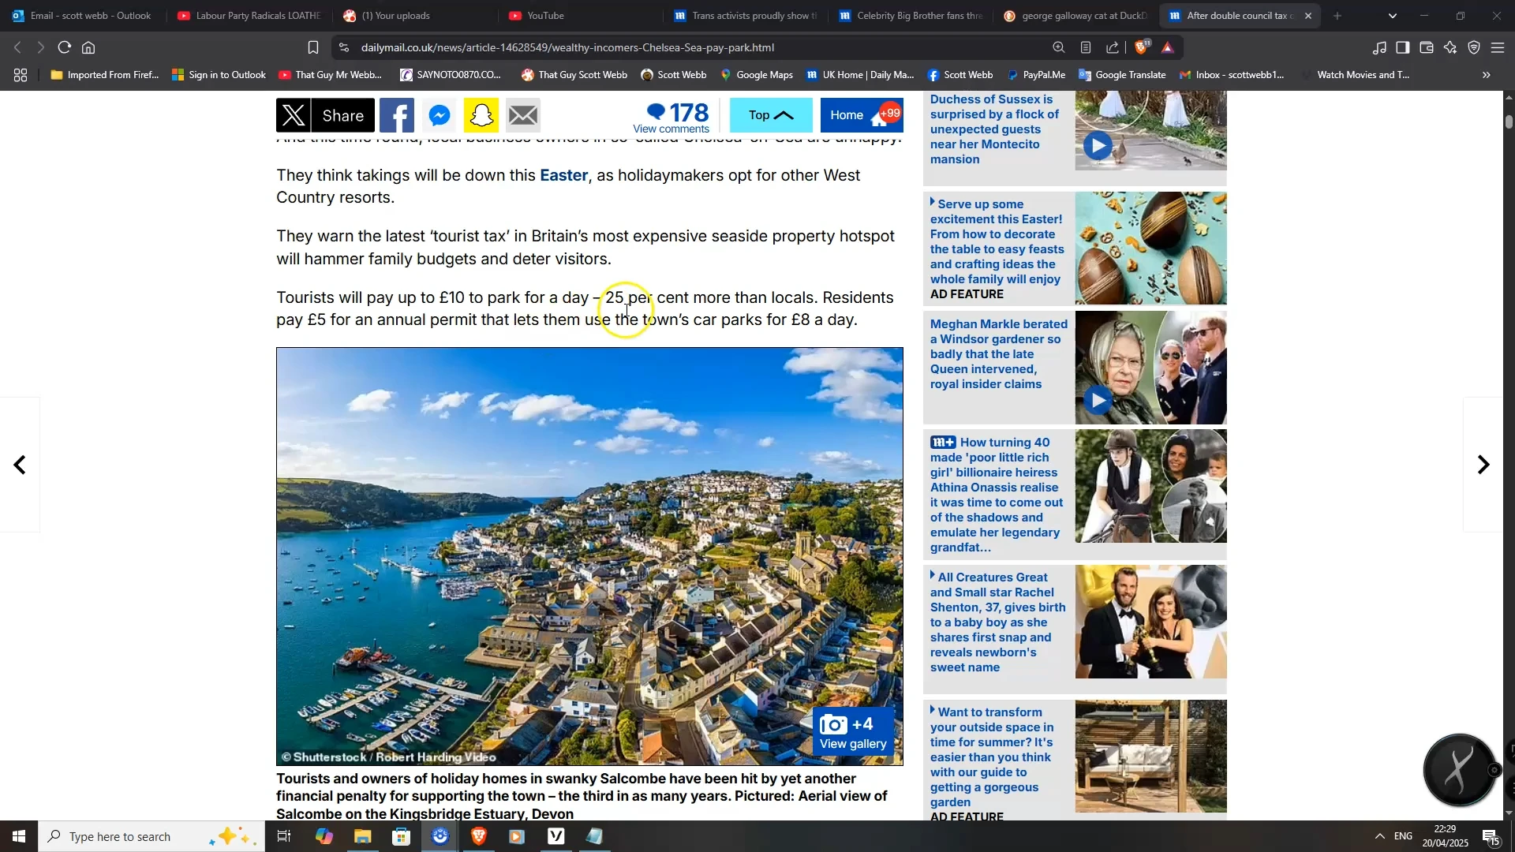Close the After double council tax tab

tap(1308, 16)
